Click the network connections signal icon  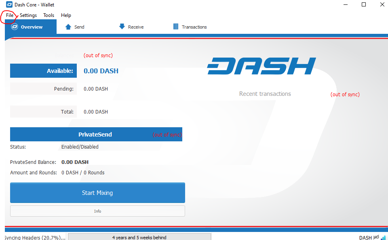384,238
